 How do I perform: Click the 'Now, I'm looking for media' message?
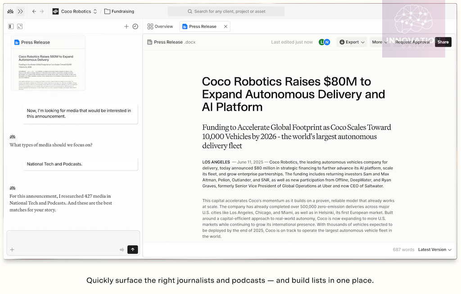[x=81, y=114]
